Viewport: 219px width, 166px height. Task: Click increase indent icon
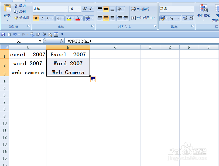[x=126, y=18]
